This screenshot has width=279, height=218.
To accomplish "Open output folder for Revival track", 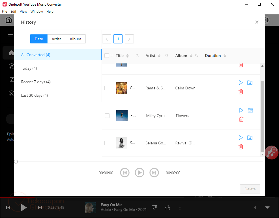I will pos(250,138).
